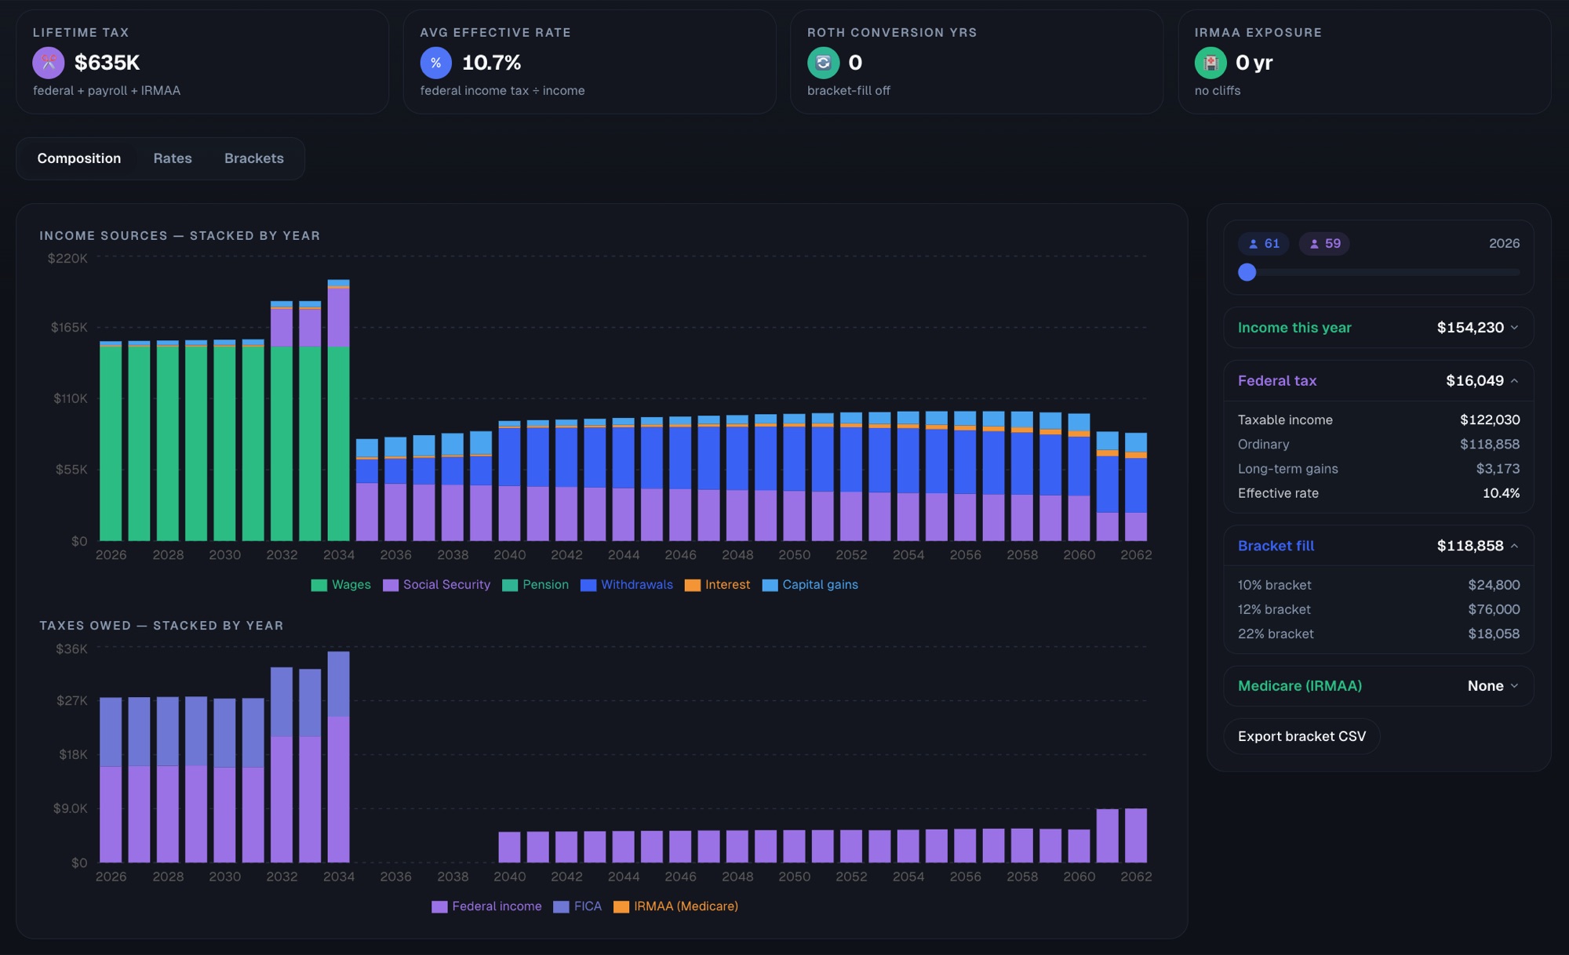Click the 'bracket-fill off' caption
The width and height of the screenshot is (1569, 955).
coord(849,91)
